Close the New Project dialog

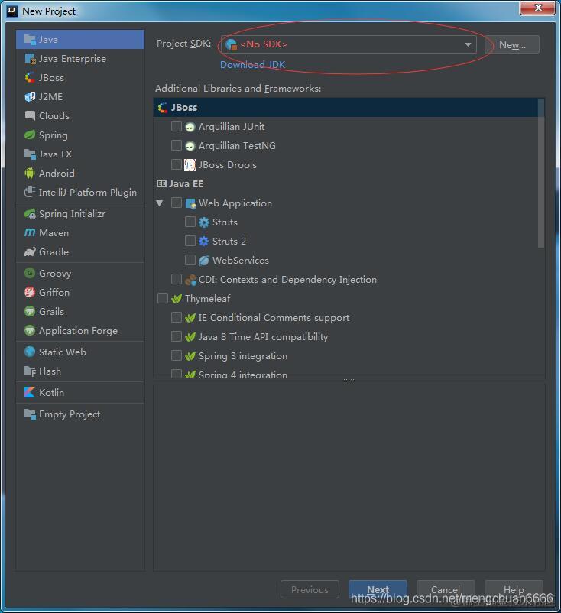coord(538,8)
